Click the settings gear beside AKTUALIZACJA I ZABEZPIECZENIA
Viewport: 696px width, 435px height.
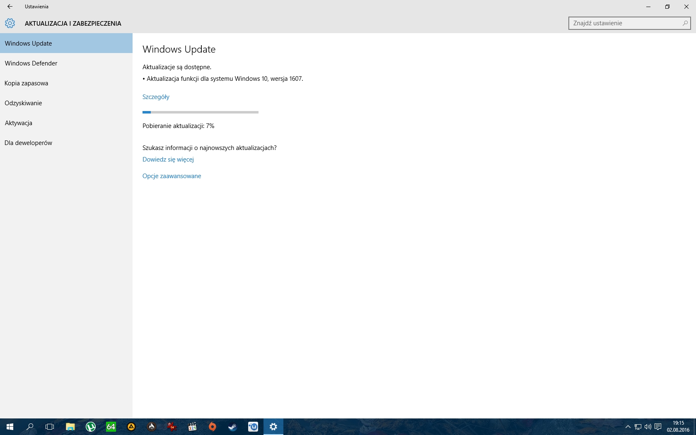tap(10, 23)
